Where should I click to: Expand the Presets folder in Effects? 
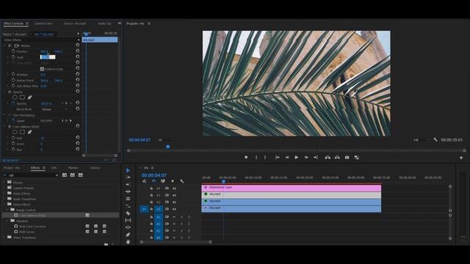(x=4, y=182)
